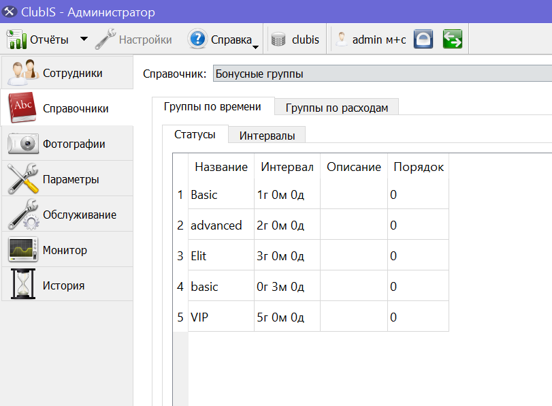Expand the Справка dropdown arrow

pyautogui.click(x=256, y=47)
